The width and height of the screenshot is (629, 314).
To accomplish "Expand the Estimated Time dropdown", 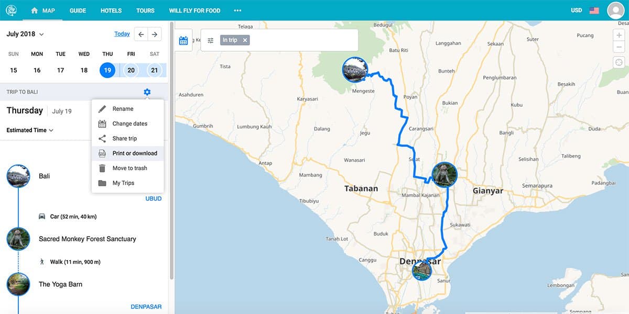I will point(30,130).
